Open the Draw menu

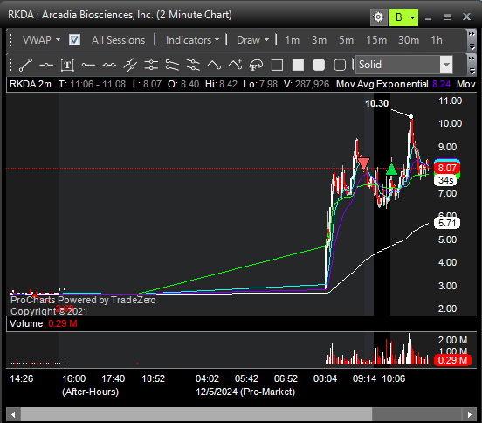click(252, 40)
